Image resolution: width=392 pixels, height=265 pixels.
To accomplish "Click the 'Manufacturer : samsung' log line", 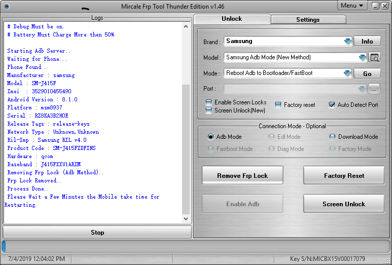I will click(x=41, y=75).
